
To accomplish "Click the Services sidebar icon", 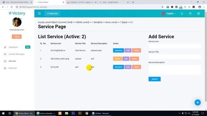I will (x=5, y=61).
